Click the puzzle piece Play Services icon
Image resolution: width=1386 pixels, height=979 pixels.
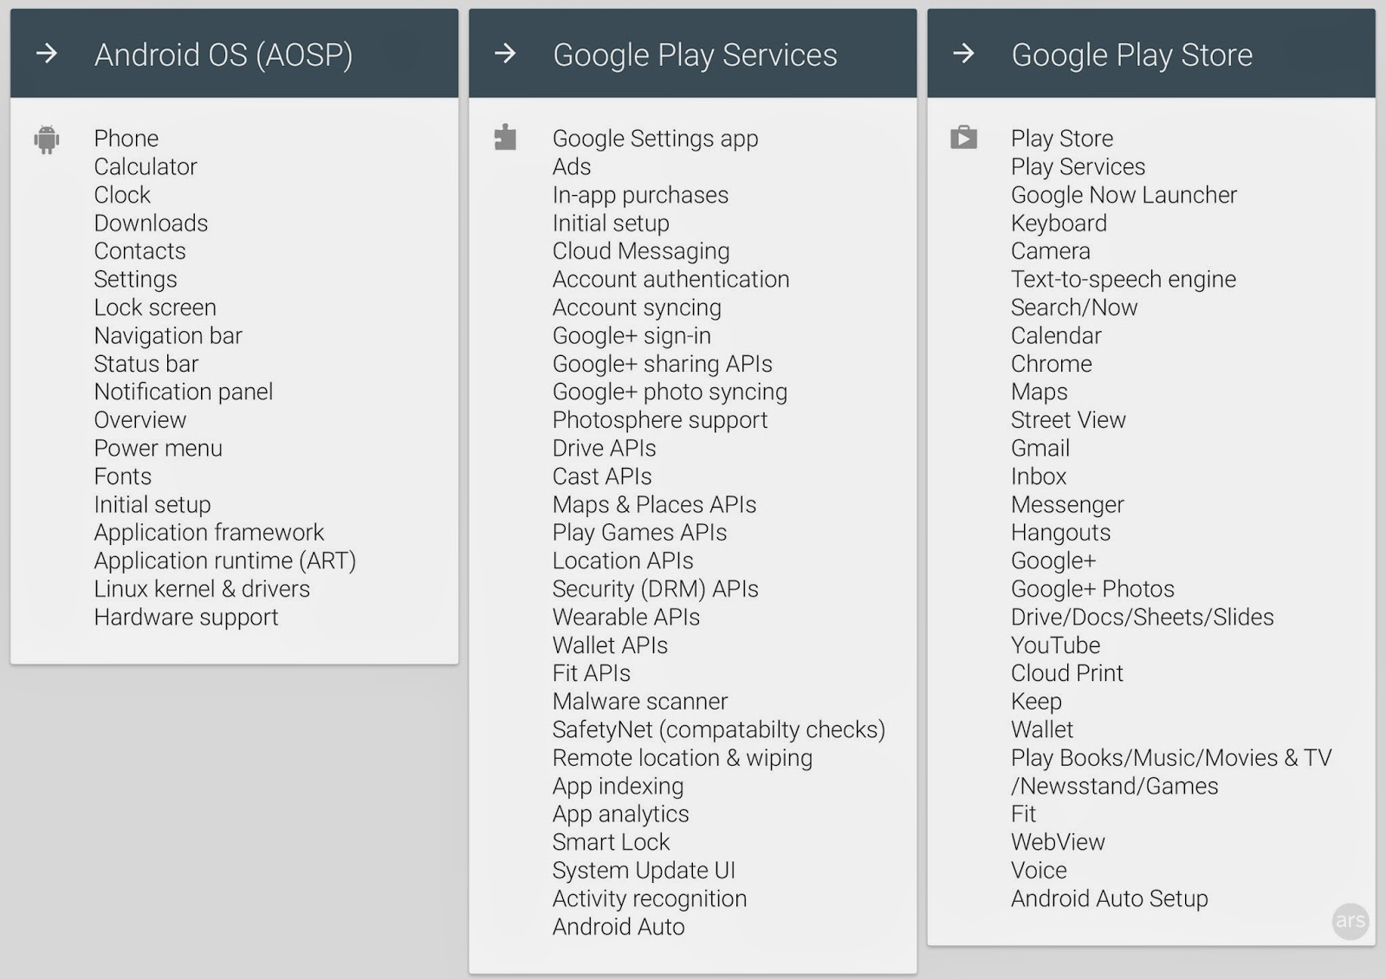point(507,136)
